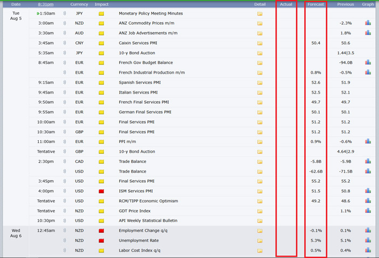Viewport: 379px width, 258px height.
Task: Click the 8:31pm time link in header
Action: (x=46, y=4)
